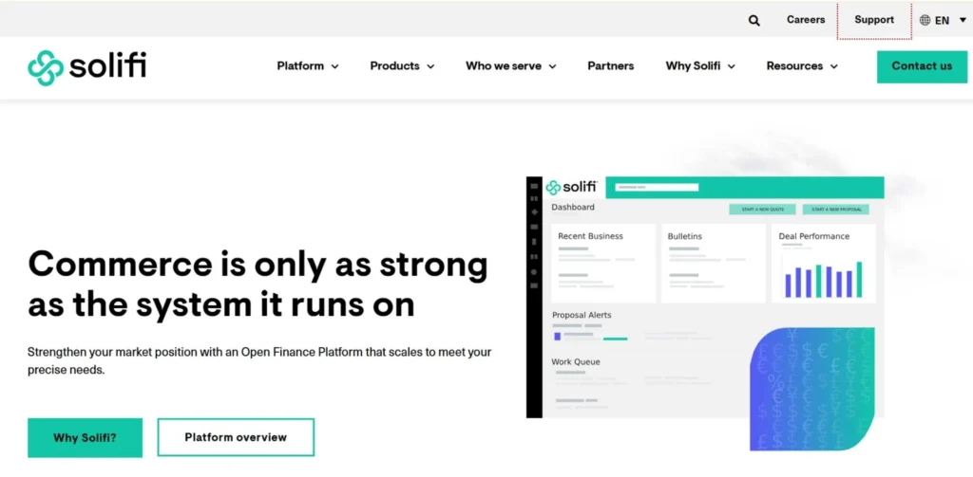Click the Platform overview button
This screenshot has width=973, height=477.
pyautogui.click(x=236, y=437)
